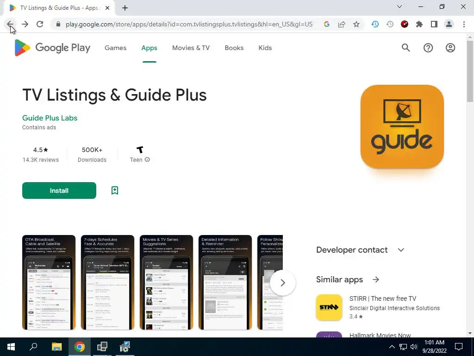Screen dimensions: 474x356
Task: Add app to wishlist
Action: [x=115, y=191]
